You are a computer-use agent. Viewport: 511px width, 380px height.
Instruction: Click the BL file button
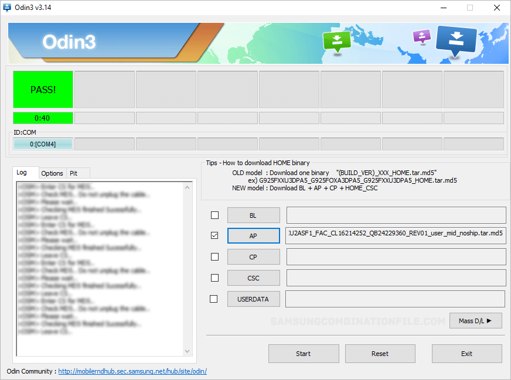(254, 215)
